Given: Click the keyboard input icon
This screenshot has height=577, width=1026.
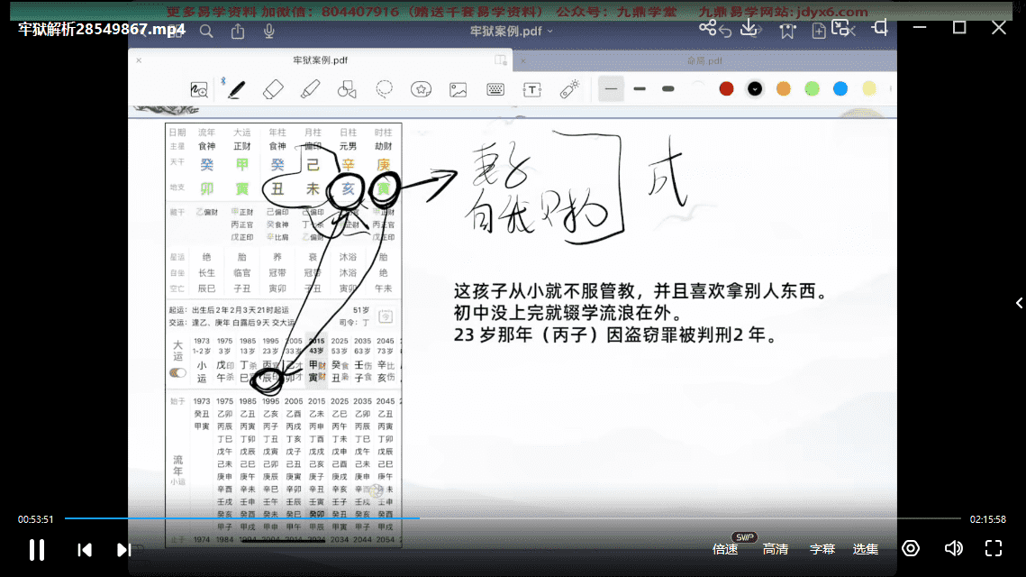Looking at the screenshot, I should coord(495,89).
